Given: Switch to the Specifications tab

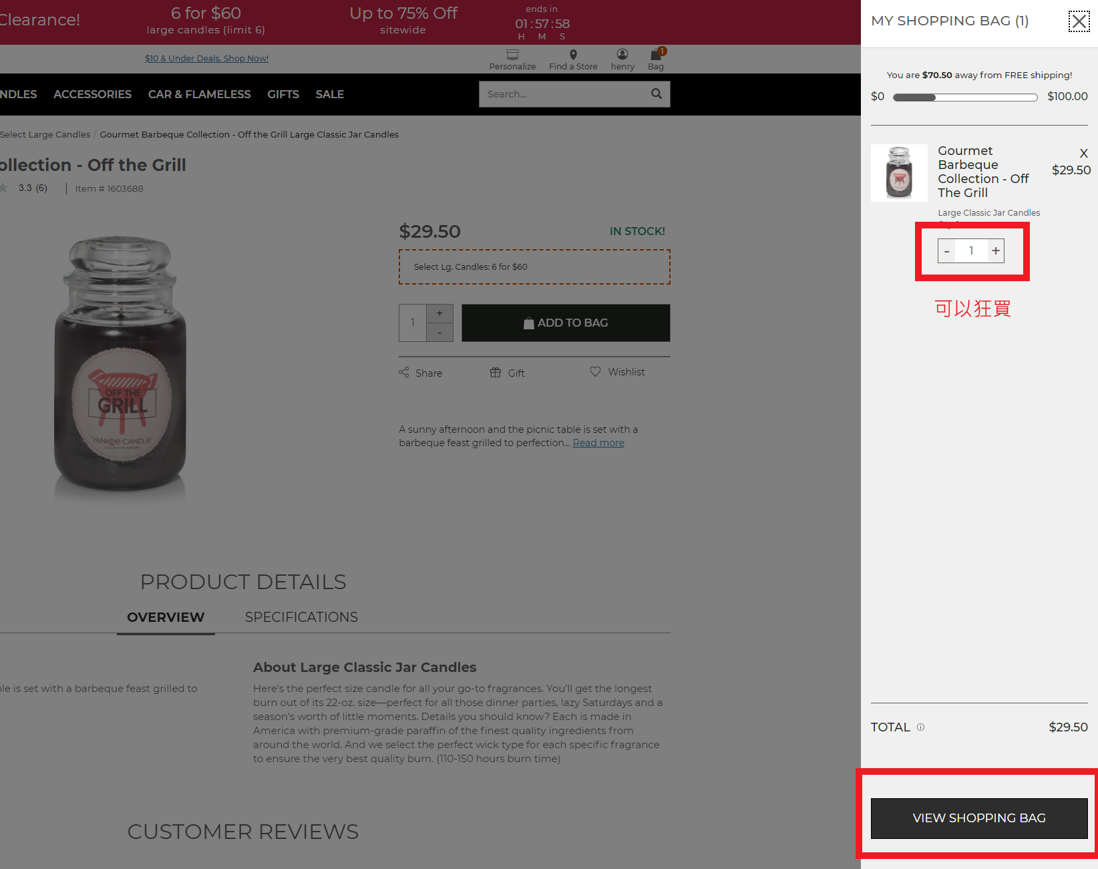Looking at the screenshot, I should click(301, 617).
